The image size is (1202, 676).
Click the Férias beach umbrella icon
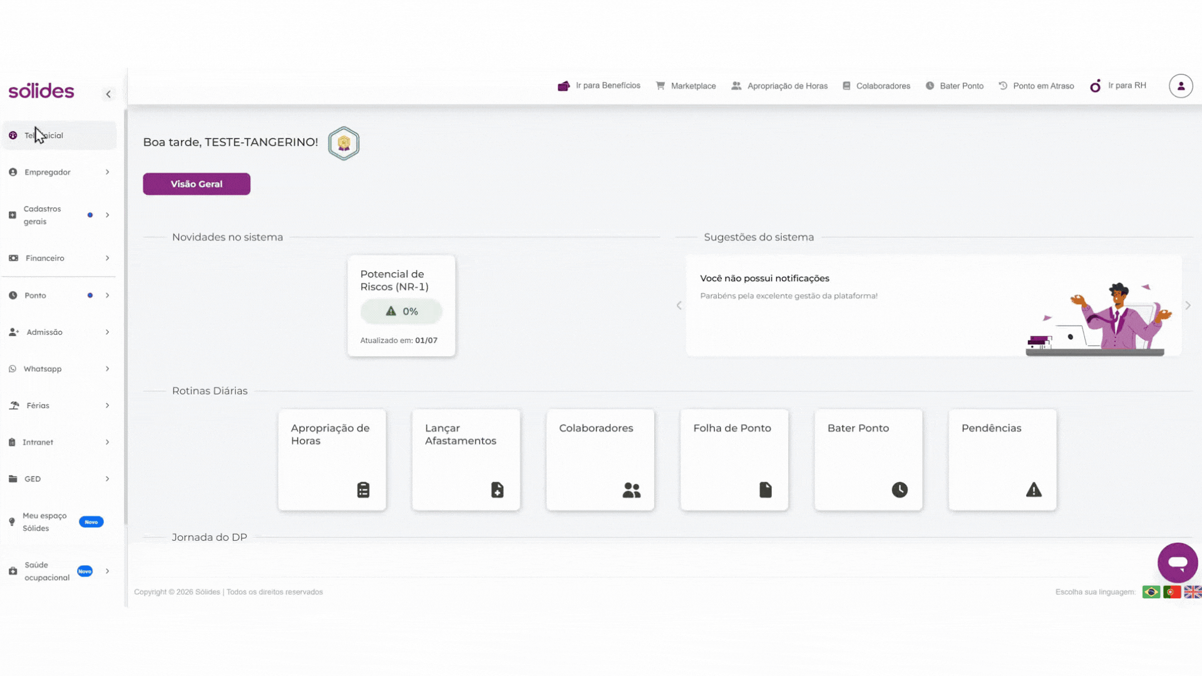[14, 406]
